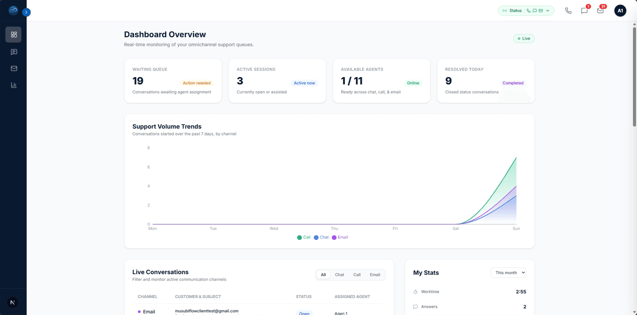Click the CHANNEL column header
This screenshot has height=315, width=637.
click(x=147, y=297)
